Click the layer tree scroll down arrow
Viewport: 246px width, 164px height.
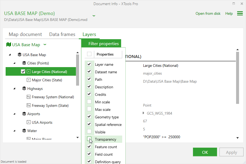pos(77,137)
